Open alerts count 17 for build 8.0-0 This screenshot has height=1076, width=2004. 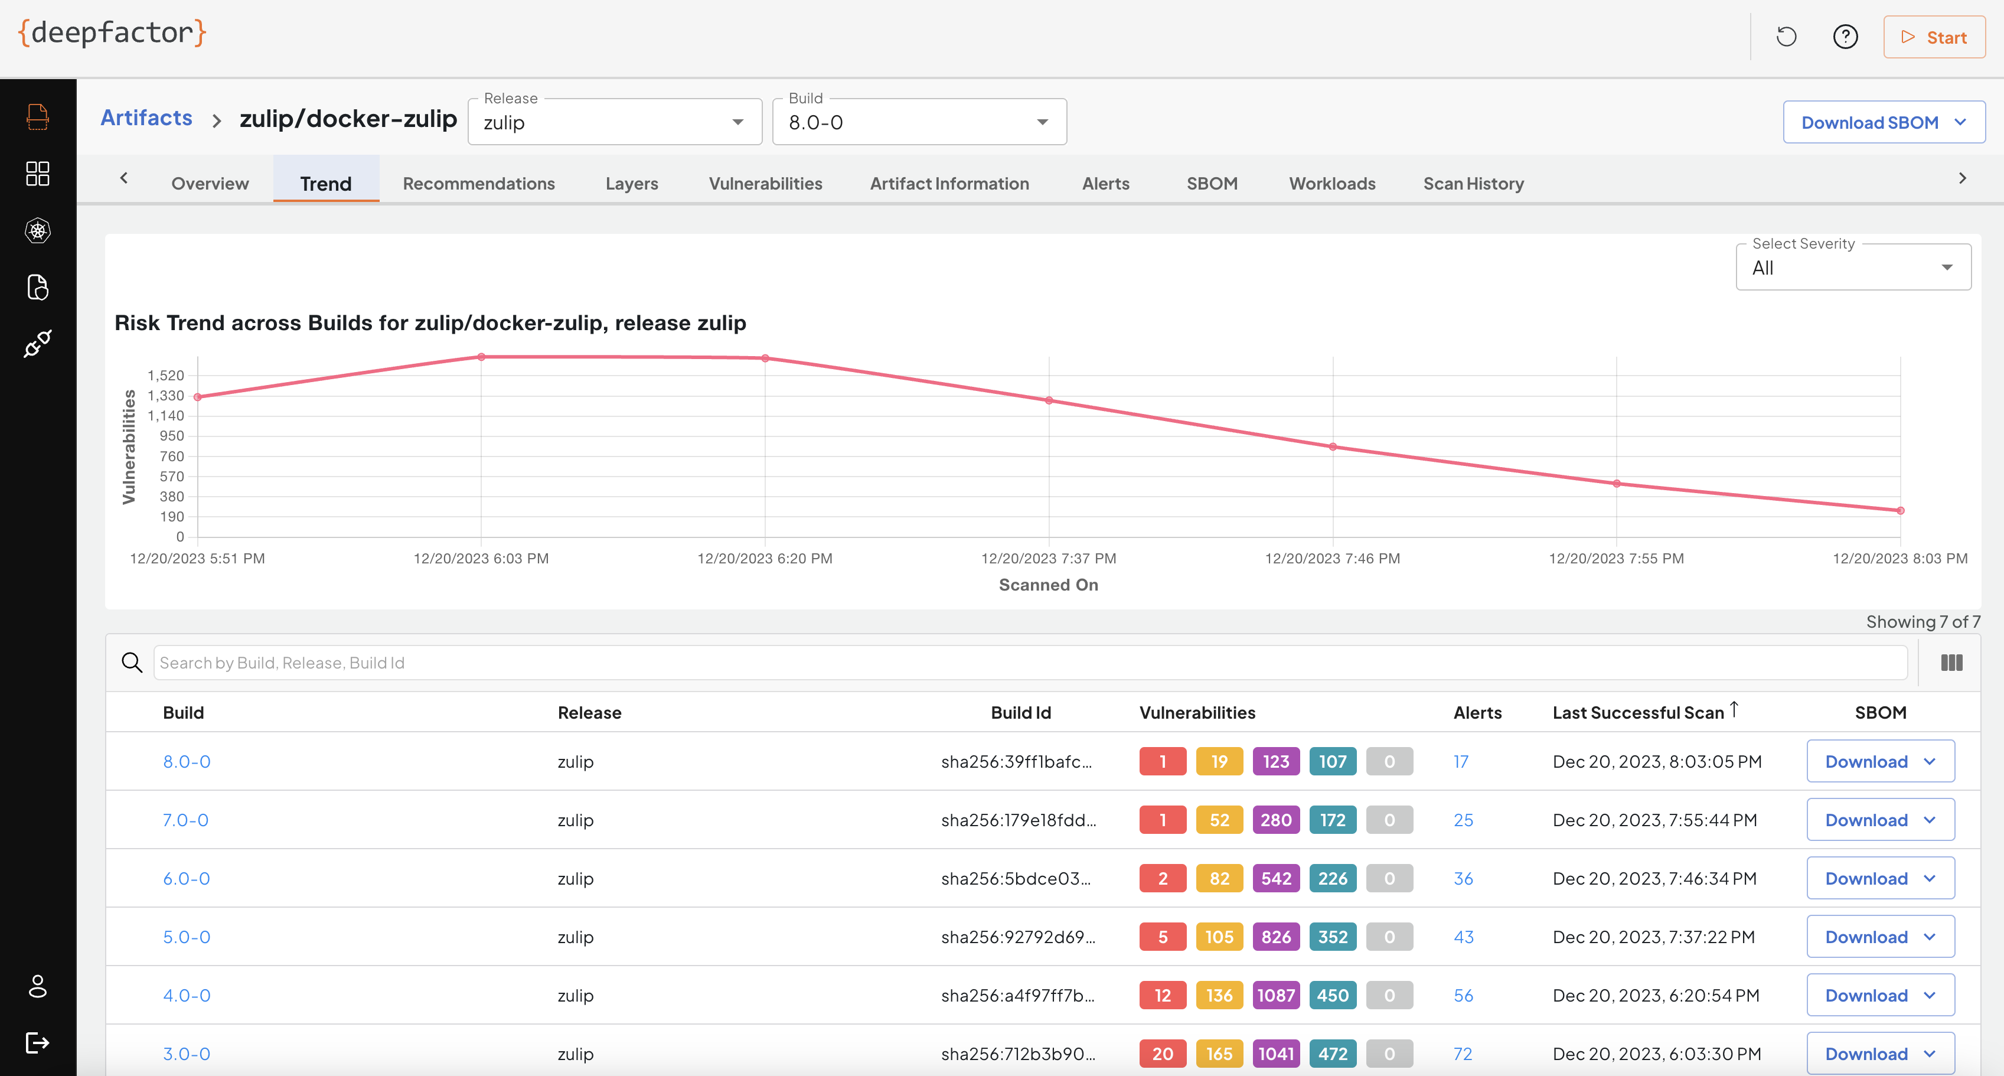click(x=1461, y=762)
